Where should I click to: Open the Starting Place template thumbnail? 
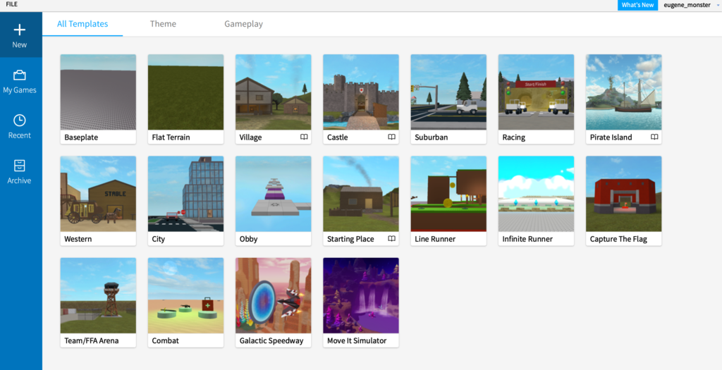click(x=361, y=194)
